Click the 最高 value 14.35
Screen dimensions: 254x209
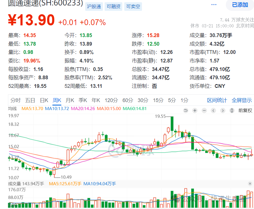pos(30,35)
